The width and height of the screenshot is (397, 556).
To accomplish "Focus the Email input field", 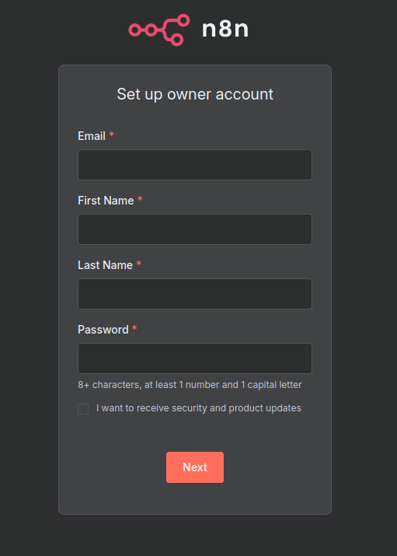I will click(x=195, y=165).
